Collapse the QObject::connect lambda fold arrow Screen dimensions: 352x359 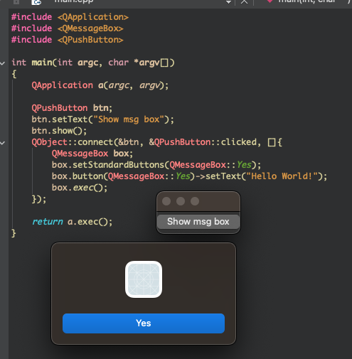[3, 143]
